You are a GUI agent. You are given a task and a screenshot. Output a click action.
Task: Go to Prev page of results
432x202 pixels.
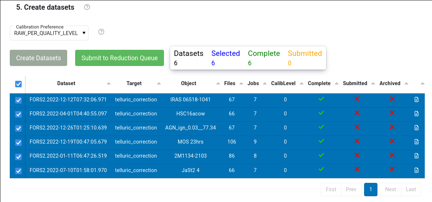pyautogui.click(x=351, y=189)
